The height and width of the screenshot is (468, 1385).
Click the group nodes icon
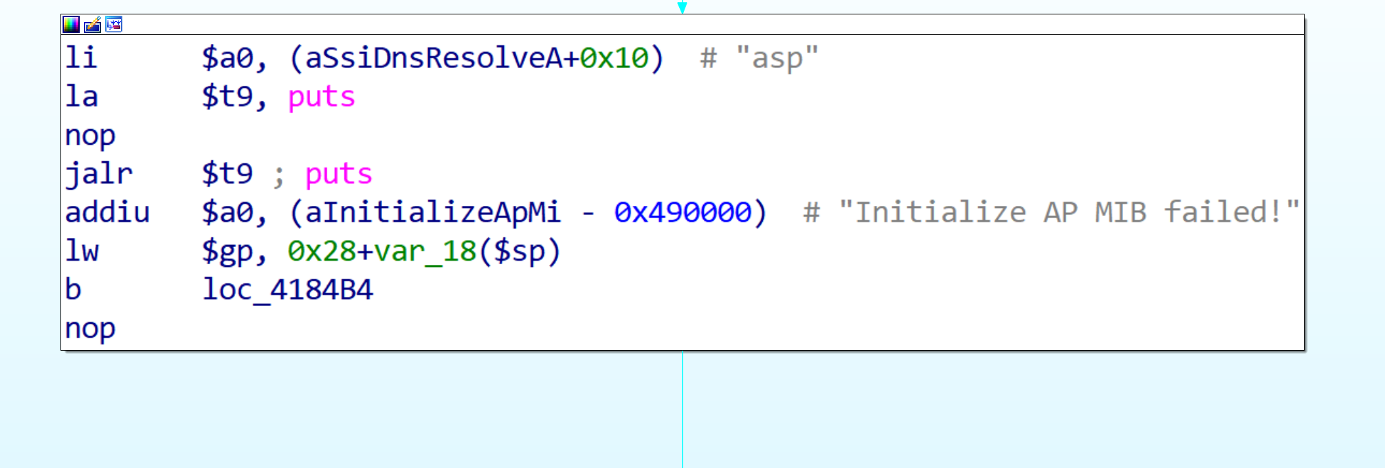pyautogui.click(x=114, y=25)
